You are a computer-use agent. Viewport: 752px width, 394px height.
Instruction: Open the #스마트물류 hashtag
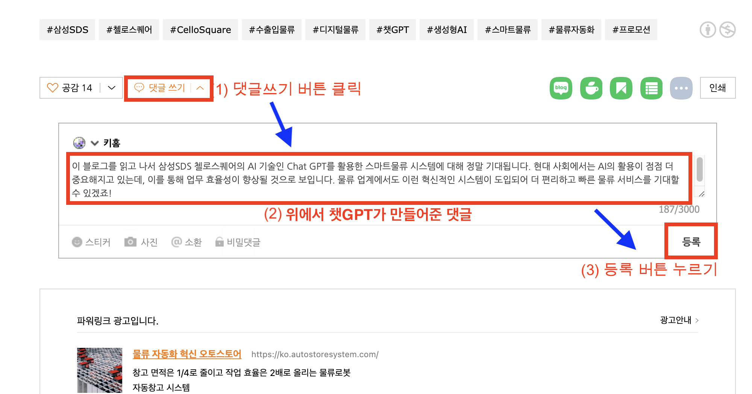(508, 30)
